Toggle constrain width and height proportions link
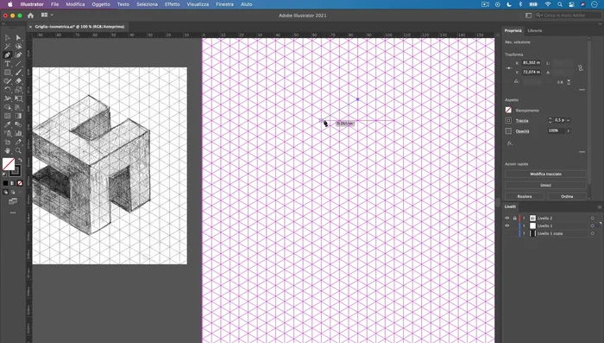Viewport: 604px width, 343px height. [581, 68]
